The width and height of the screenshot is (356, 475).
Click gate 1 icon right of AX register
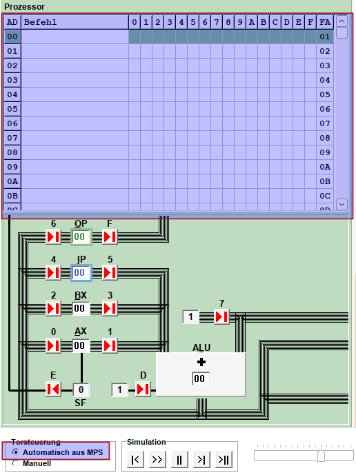point(110,345)
